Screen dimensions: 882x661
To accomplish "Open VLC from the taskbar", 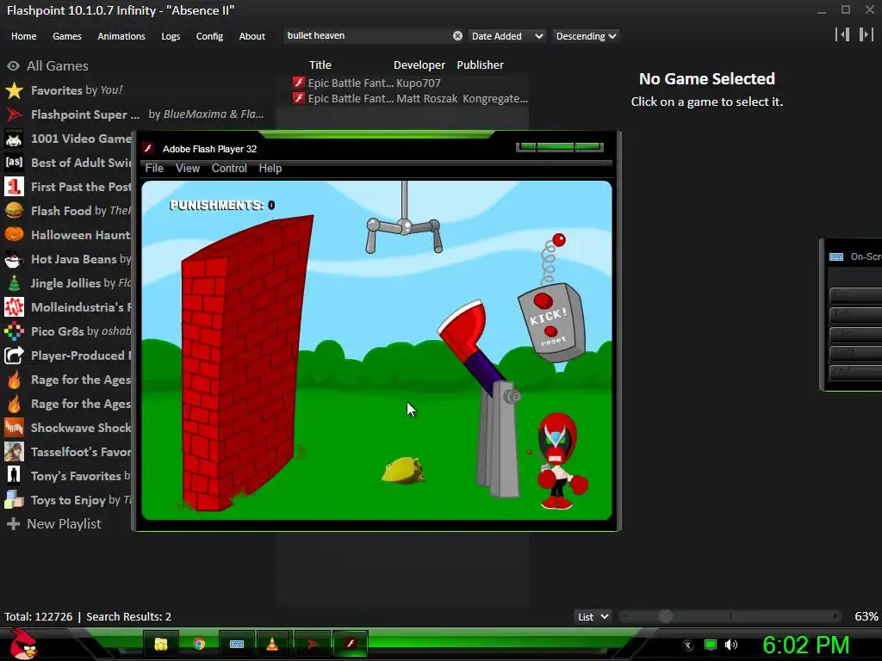I will point(271,644).
